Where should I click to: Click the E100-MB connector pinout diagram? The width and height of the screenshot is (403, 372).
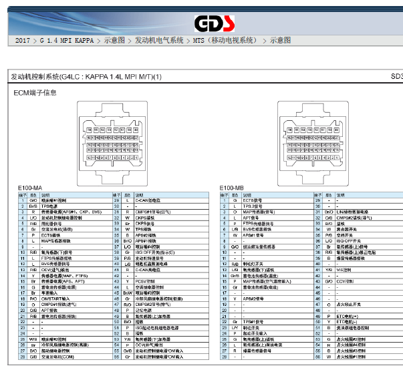313,144
